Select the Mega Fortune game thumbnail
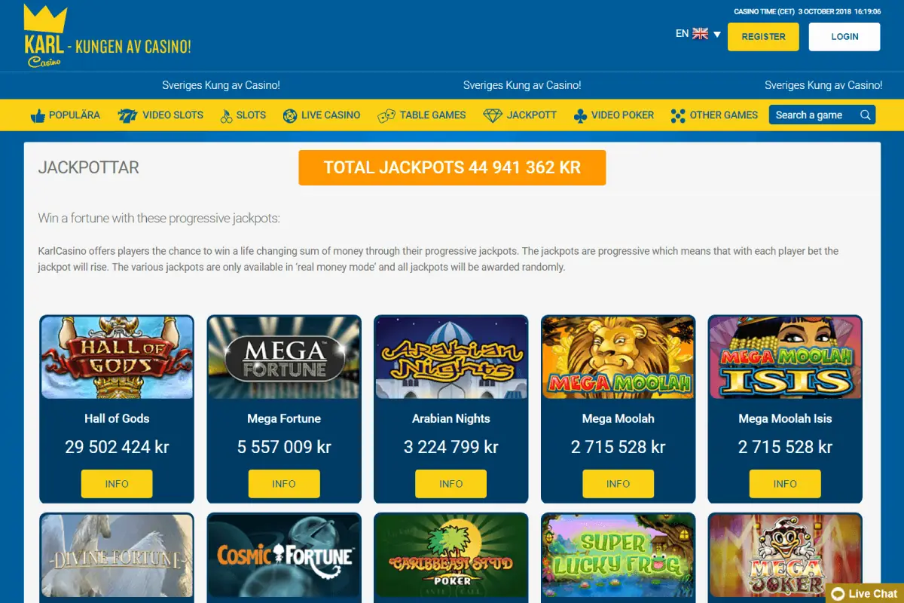 pyautogui.click(x=284, y=357)
